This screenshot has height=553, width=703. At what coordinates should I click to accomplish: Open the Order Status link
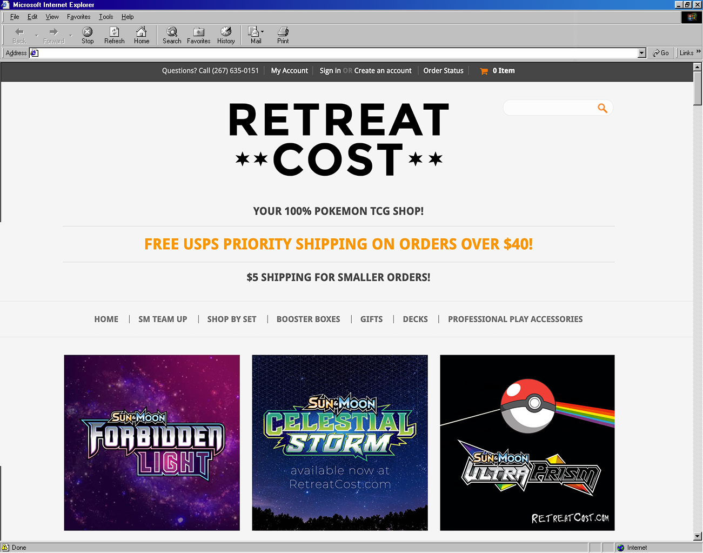(x=443, y=71)
